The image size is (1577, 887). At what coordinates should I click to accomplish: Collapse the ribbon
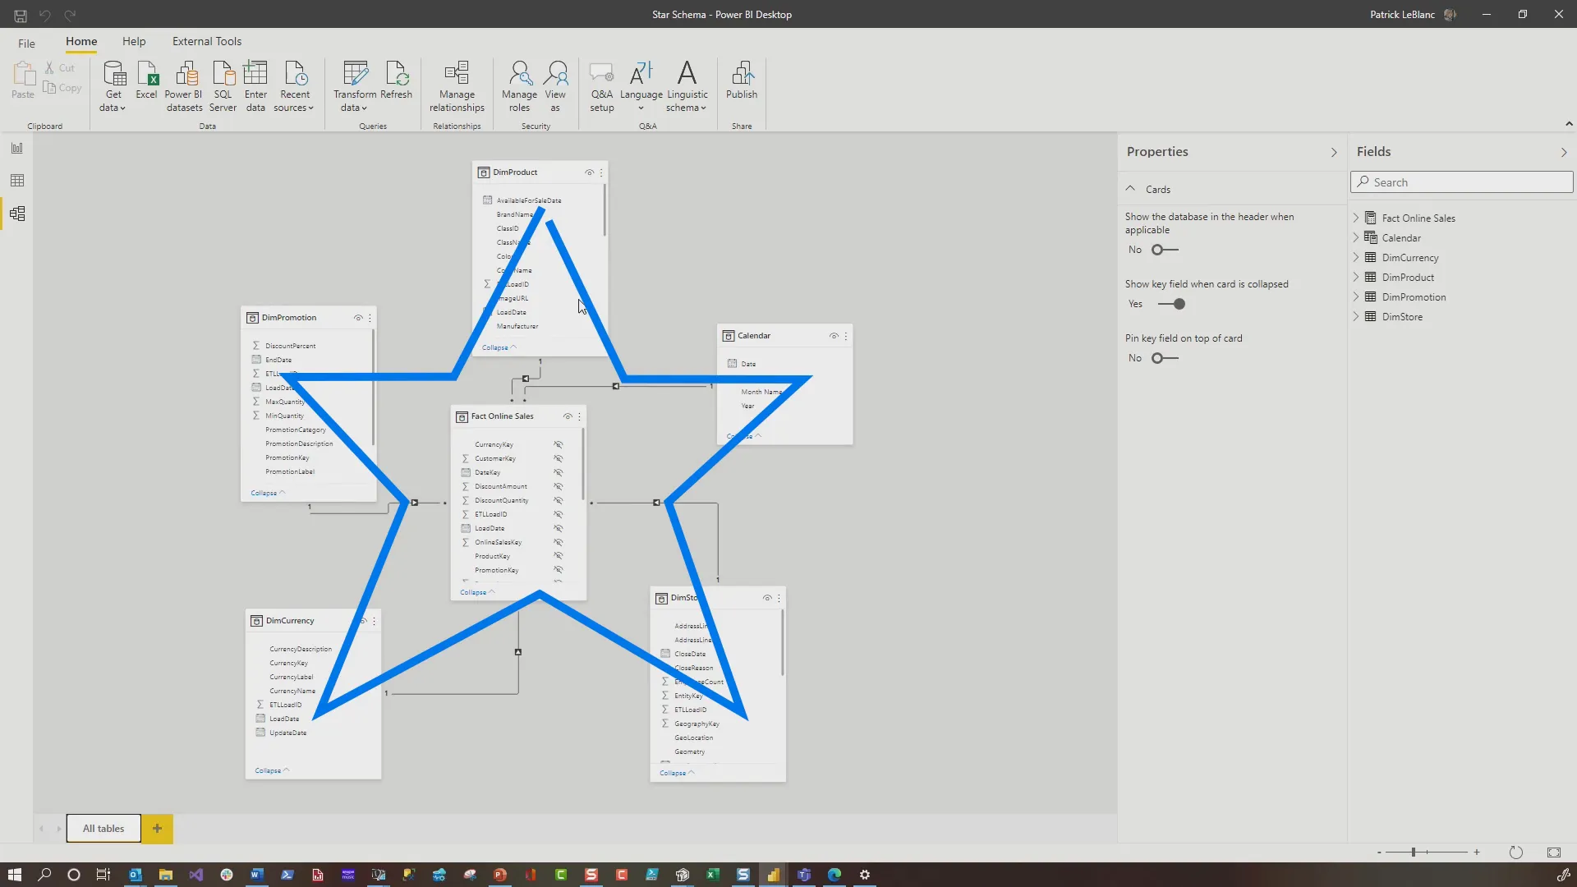[1569, 124]
